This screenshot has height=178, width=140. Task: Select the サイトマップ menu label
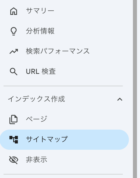pos(47,139)
